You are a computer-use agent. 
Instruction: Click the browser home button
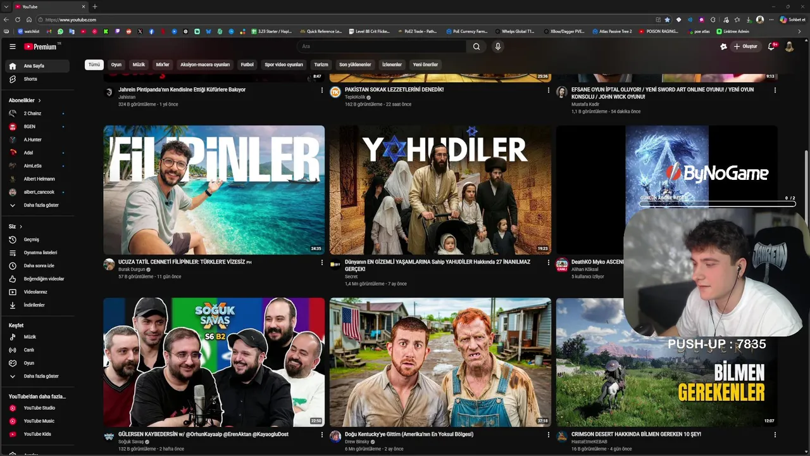point(28,20)
